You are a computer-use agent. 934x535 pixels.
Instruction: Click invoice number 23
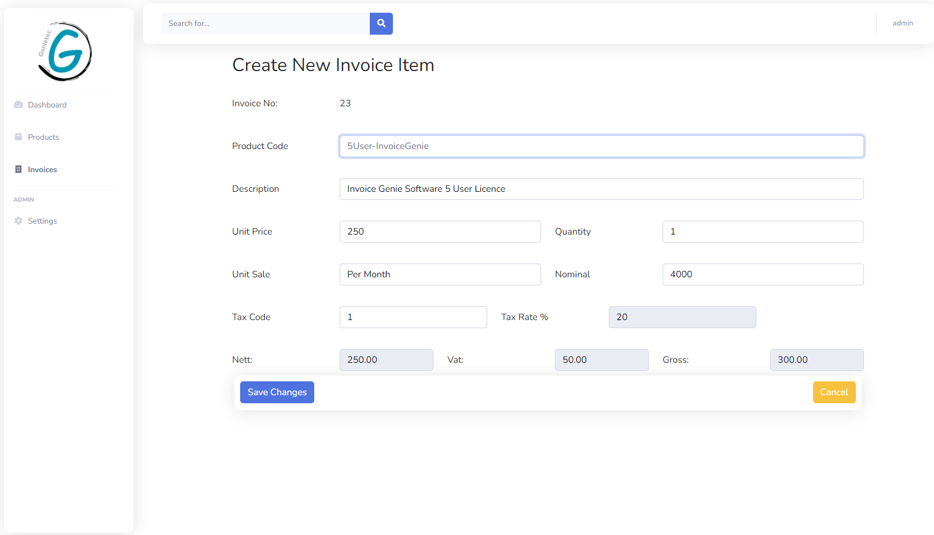(345, 103)
